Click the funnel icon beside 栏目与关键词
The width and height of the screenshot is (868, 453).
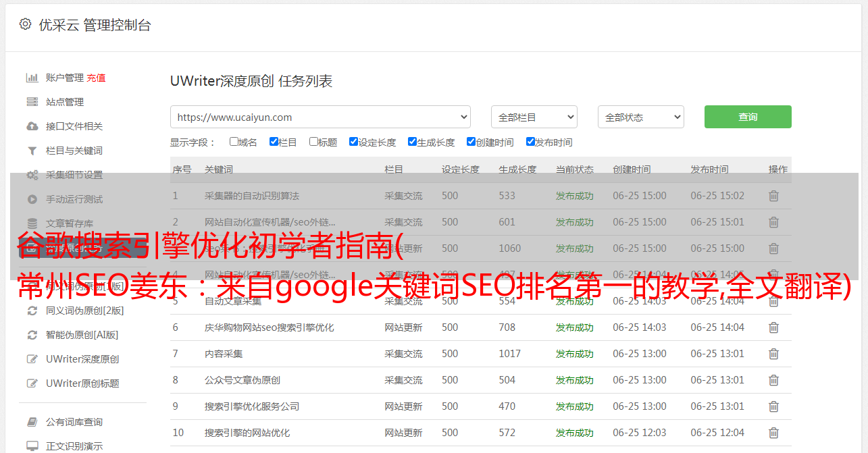point(32,151)
